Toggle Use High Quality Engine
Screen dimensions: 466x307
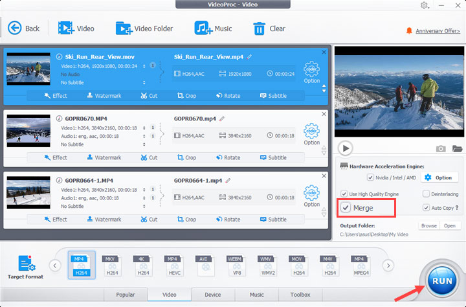pyautogui.click(x=344, y=194)
